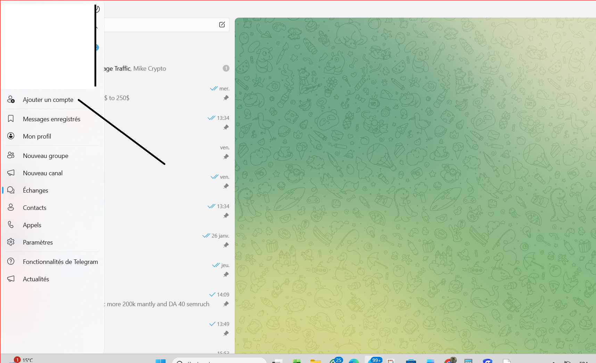596x363 pixels.
Task: Click the 'mer.' timestamp
Action: pos(224,89)
